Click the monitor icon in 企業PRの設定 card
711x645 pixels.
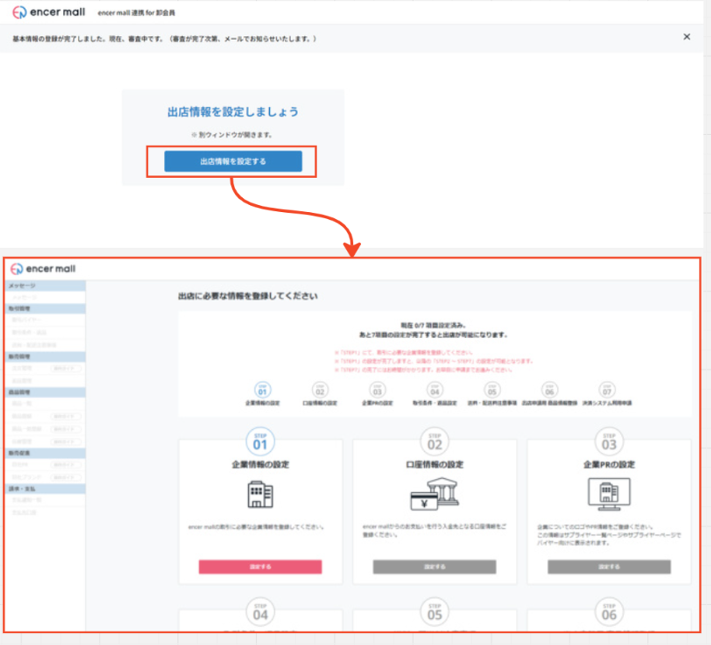(609, 494)
